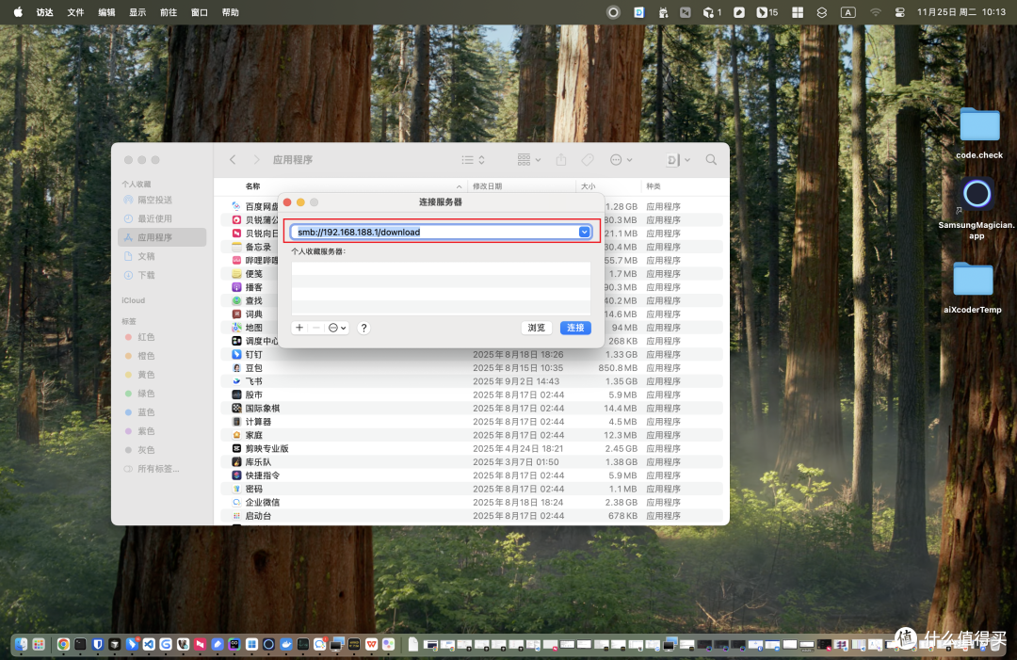Open the 帮助 menu
Viewport: 1017px width, 660px height.
(x=231, y=12)
